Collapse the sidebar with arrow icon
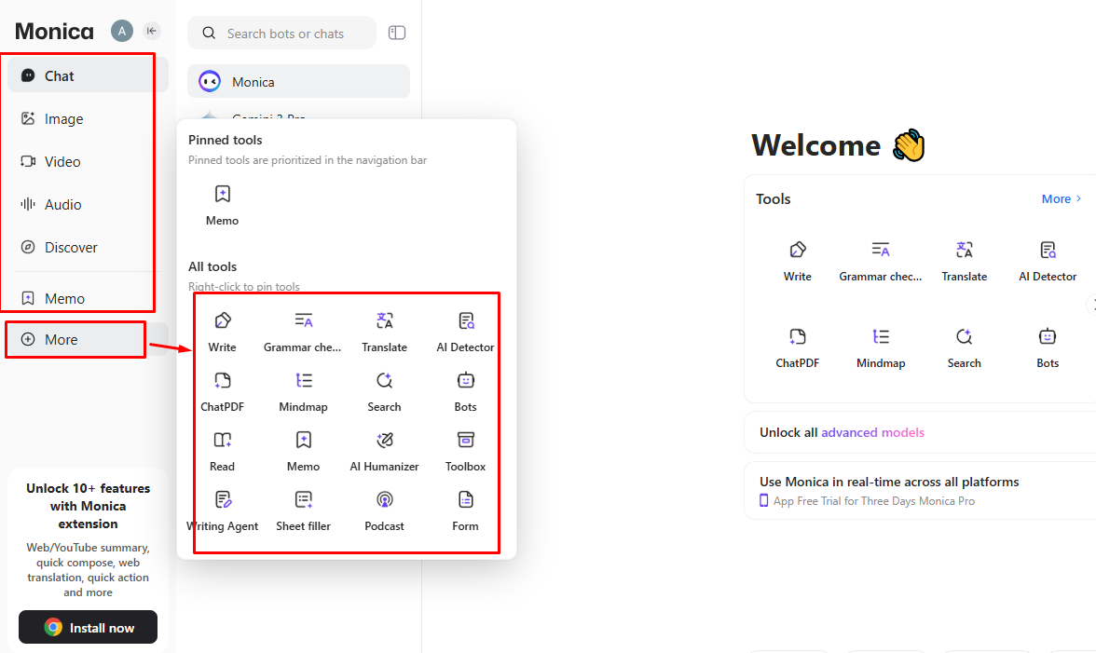Image resolution: width=1096 pixels, height=653 pixels. pyautogui.click(x=151, y=31)
